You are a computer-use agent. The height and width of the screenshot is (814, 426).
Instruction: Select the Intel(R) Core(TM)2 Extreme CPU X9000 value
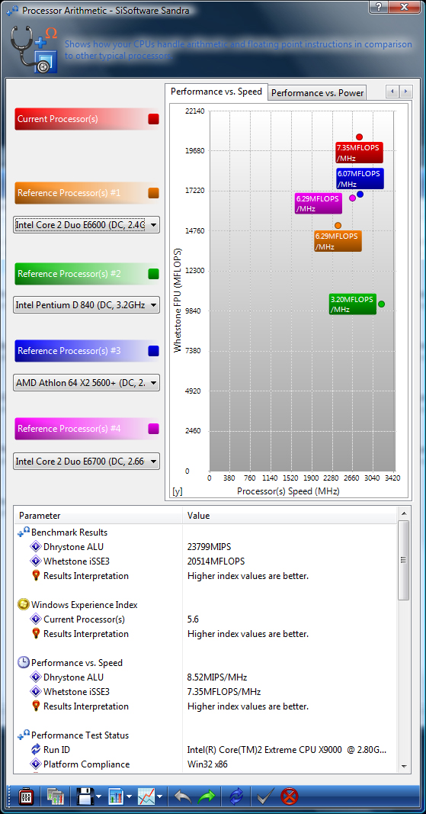point(287,750)
